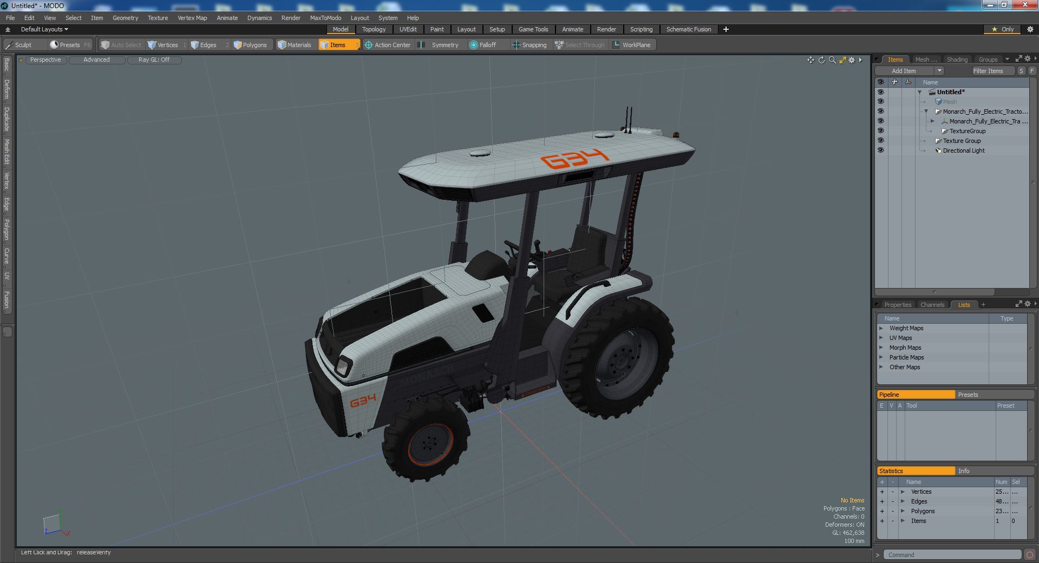The image size is (1039, 563).
Task: Click Command input field
Action: [952, 555]
